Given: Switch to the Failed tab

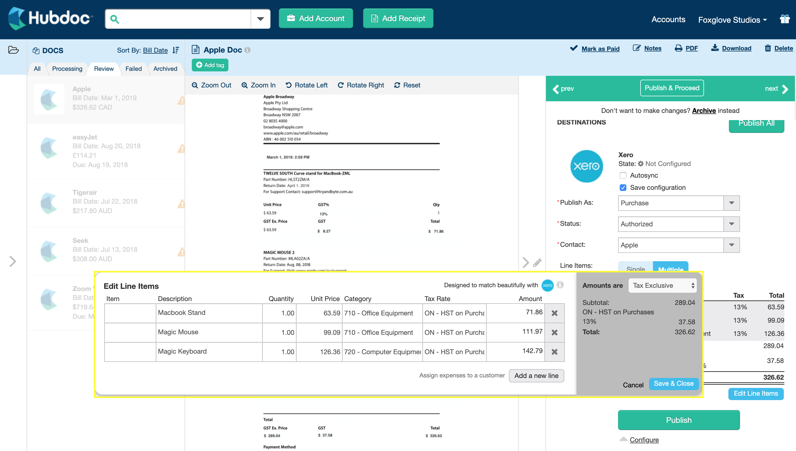Looking at the screenshot, I should pyautogui.click(x=133, y=69).
